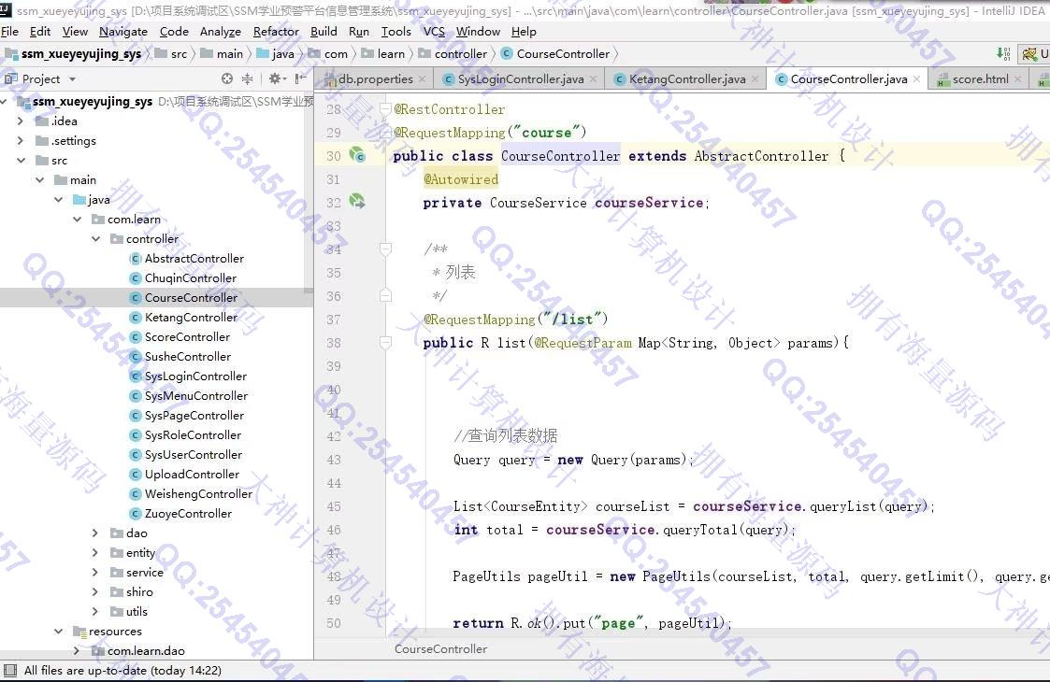Viewport: 1050px width, 682px height.
Task: Click the project tree vertical scrollbar
Action: pyautogui.click(x=309, y=194)
